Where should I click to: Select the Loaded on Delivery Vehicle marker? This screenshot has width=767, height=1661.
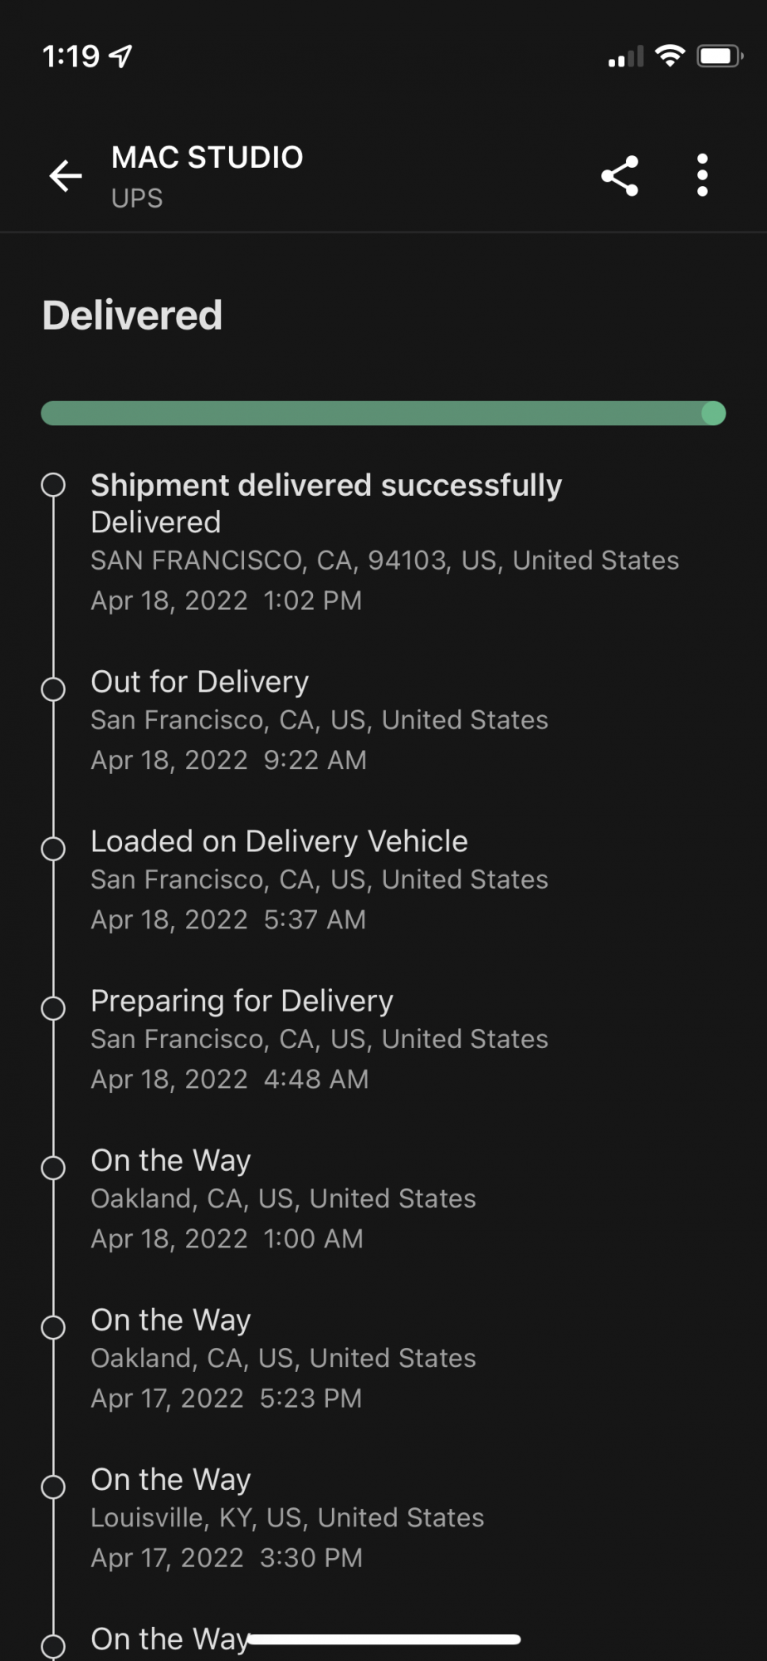coord(53,848)
